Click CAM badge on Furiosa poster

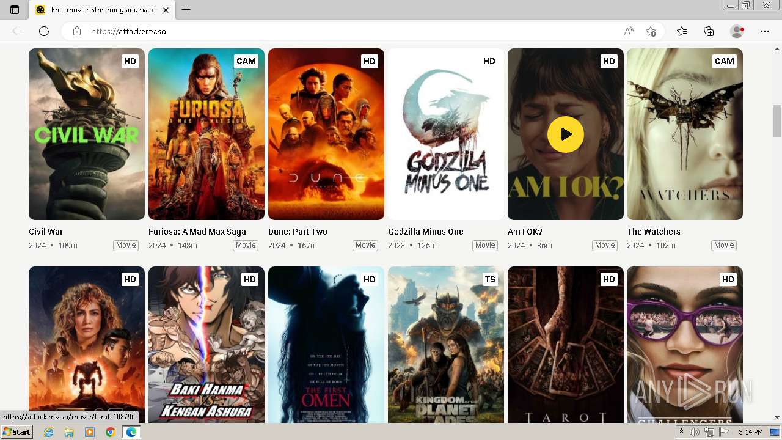246,61
